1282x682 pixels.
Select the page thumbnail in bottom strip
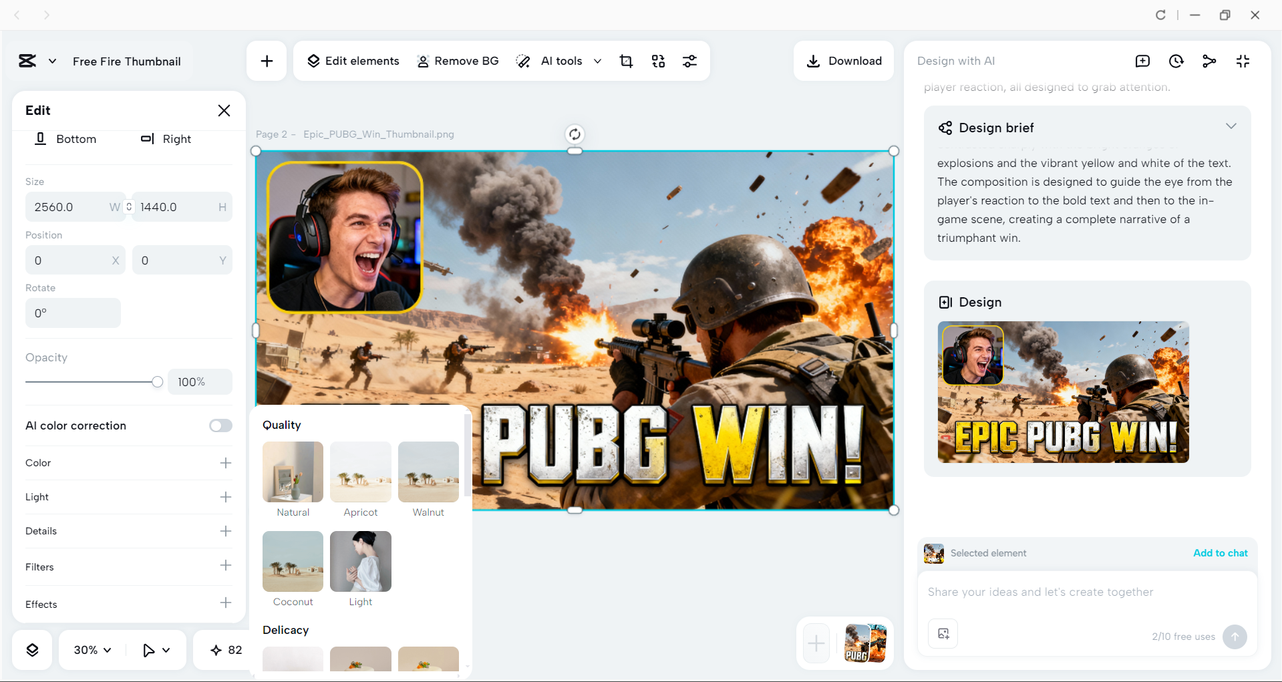865,643
